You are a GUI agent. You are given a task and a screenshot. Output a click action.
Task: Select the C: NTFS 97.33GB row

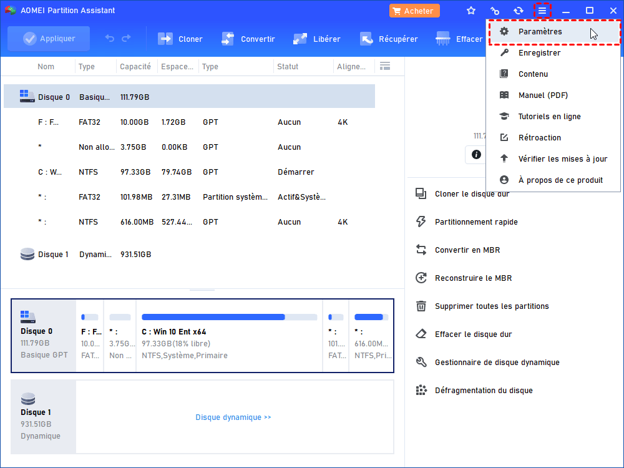[x=190, y=172]
